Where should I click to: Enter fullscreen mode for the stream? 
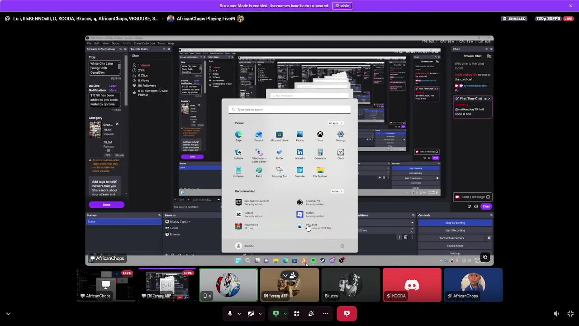click(x=570, y=314)
